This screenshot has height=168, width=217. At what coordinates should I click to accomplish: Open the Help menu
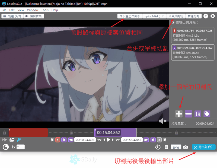pyautogui.click(x=55, y=10)
